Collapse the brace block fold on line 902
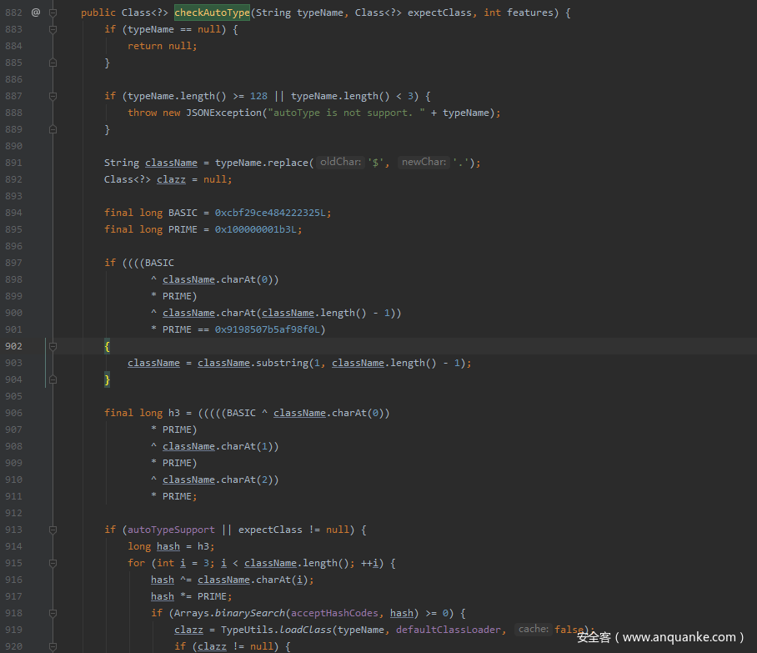This screenshot has width=757, height=653. pos(53,346)
